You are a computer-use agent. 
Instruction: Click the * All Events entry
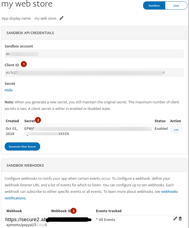tap(106, 220)
